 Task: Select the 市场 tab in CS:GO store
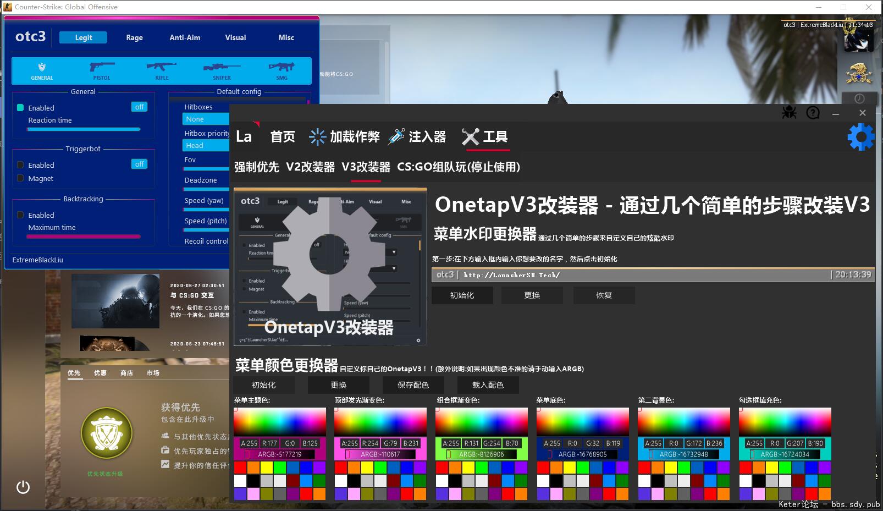(x=153, y=373)
